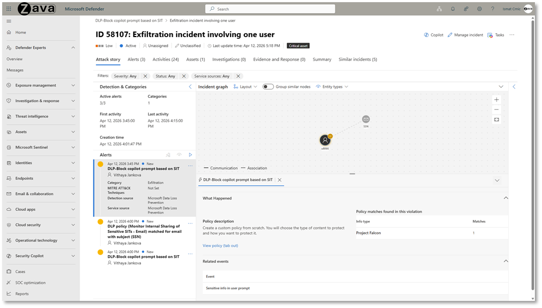Fit the incident graph to screen
Image resolution: width=542 pixels, height=308 pixels.
tap(497, 120)
